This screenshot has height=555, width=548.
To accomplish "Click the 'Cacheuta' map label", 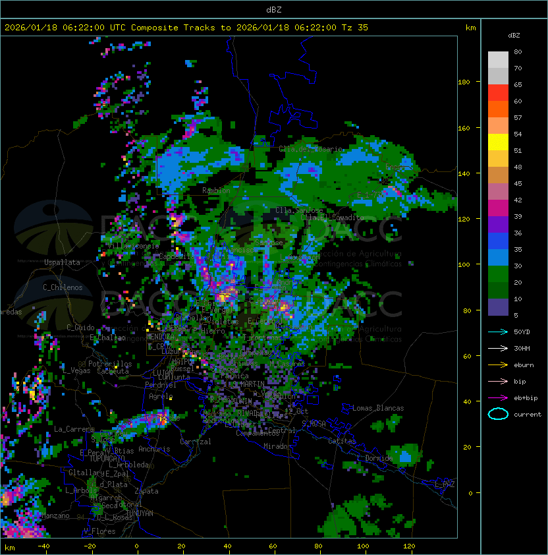I will 113,371.
